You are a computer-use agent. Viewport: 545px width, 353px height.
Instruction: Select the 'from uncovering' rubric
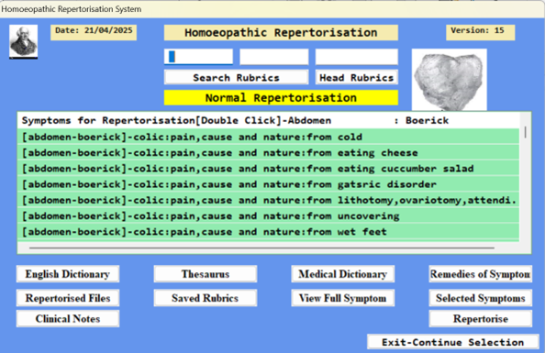click(x=268, y=215)
